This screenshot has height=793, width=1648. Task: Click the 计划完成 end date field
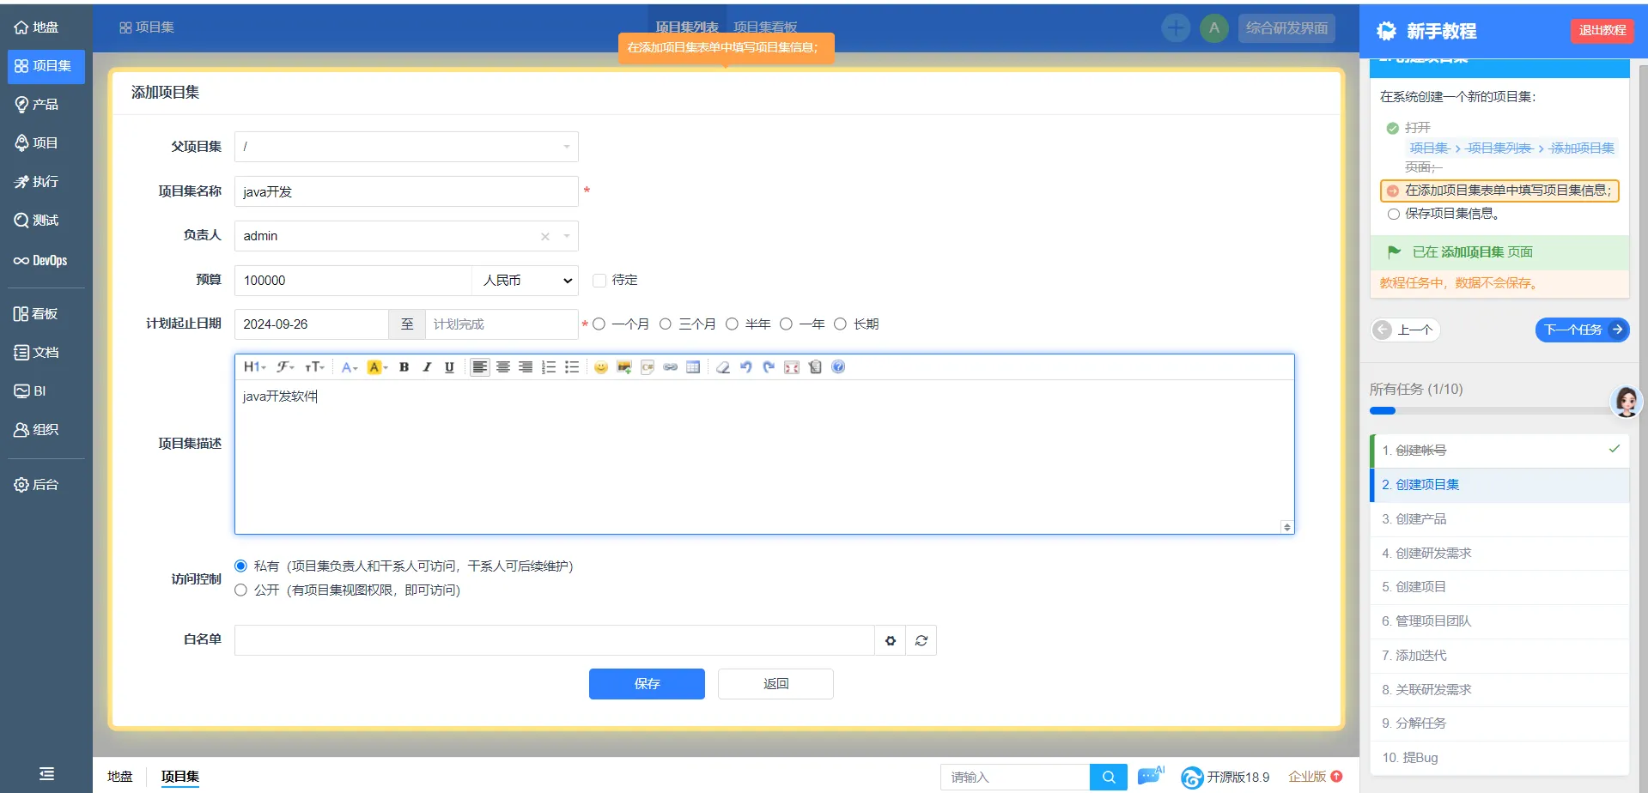pos(502,324)
